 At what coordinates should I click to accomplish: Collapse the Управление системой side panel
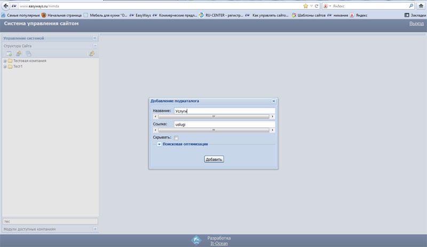(95, 38)
